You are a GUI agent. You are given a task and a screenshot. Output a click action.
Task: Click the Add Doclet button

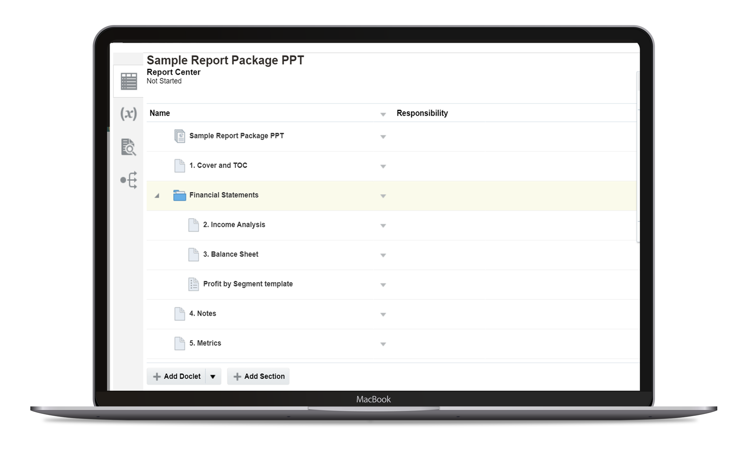pyautogui.click(x=176, y=376)
